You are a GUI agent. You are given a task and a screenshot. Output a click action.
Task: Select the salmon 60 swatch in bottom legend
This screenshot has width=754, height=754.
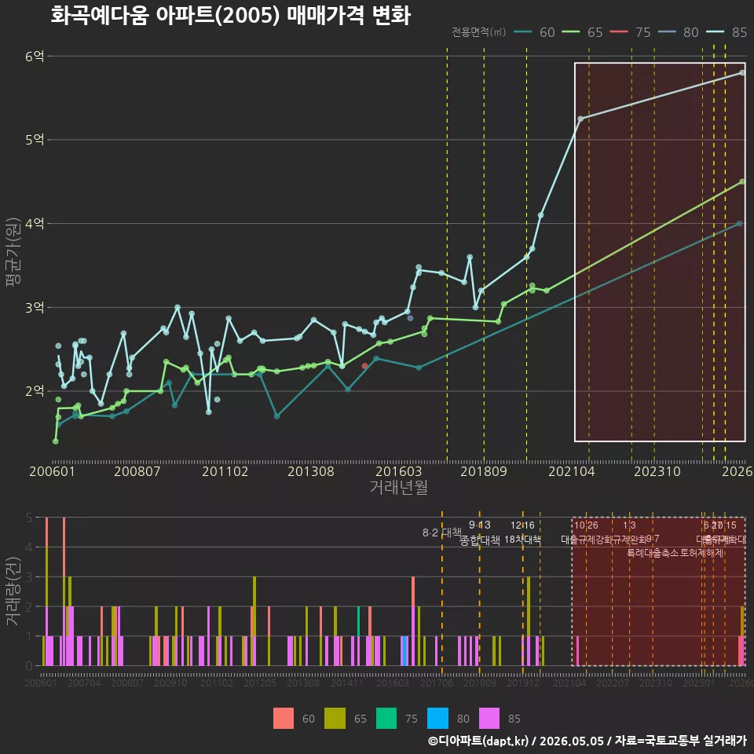point(284,719)
